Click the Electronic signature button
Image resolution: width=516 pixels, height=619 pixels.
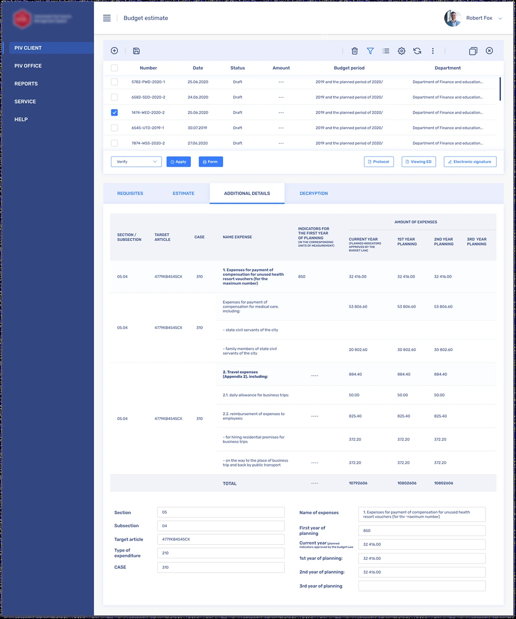click(x=470, y=162)
